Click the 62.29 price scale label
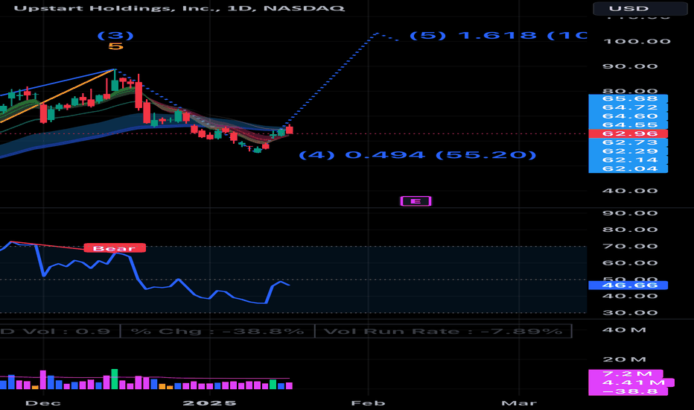This screenshot has height=410, width=694. point(628,151)
